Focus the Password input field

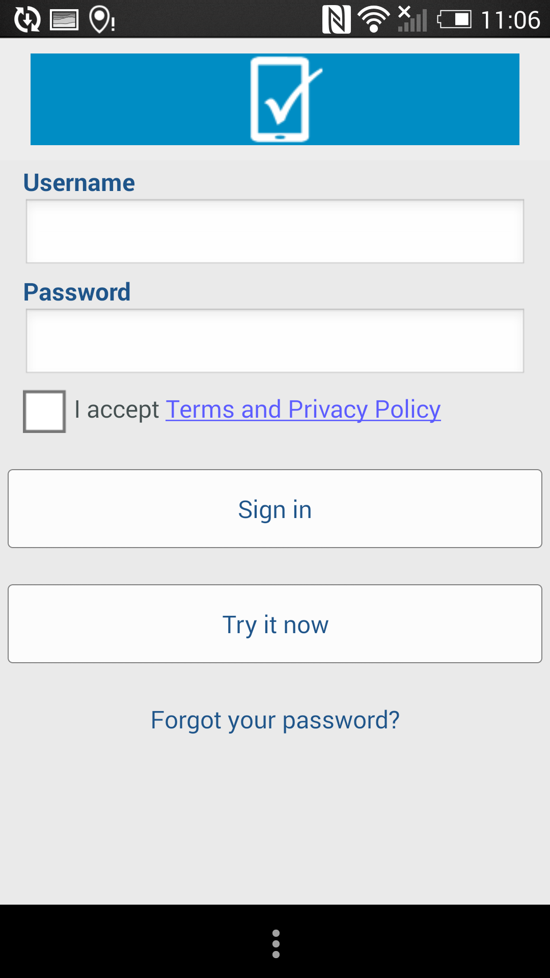(x=275, y=341)
